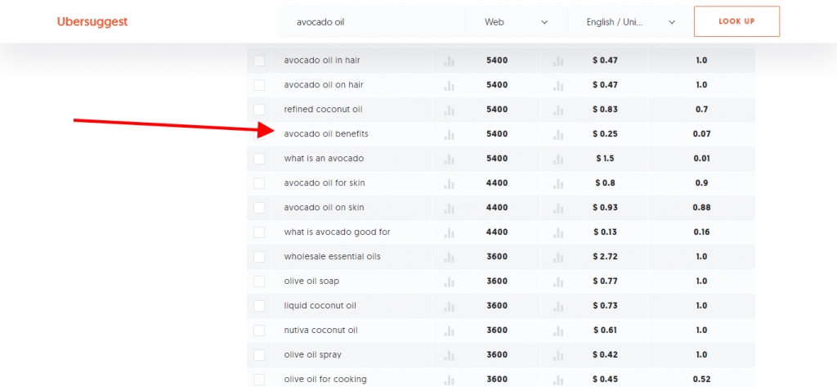Open the CPC chart icon for 'avocado oil in hair'
The image size is (837, 387).
558,61
